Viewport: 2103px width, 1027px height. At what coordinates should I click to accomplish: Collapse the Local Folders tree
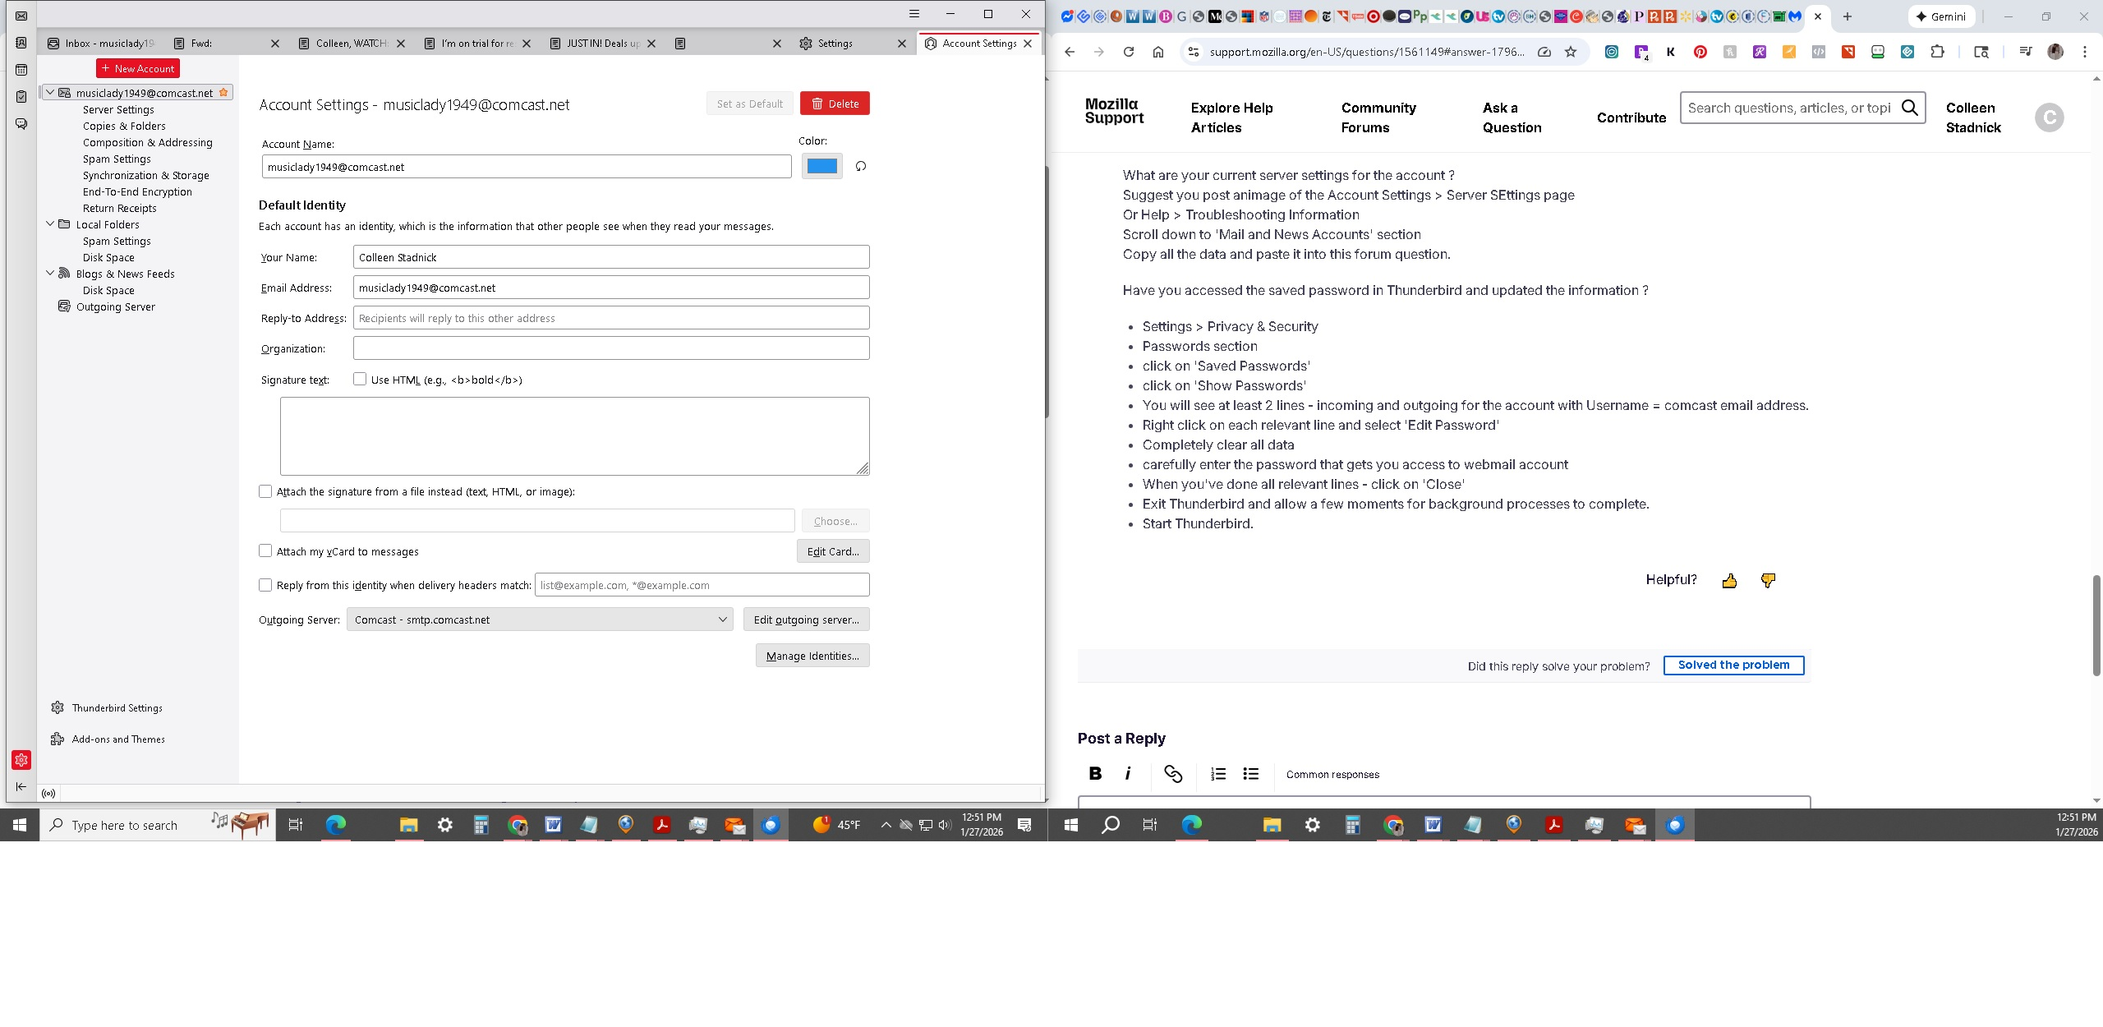(50, 224)
